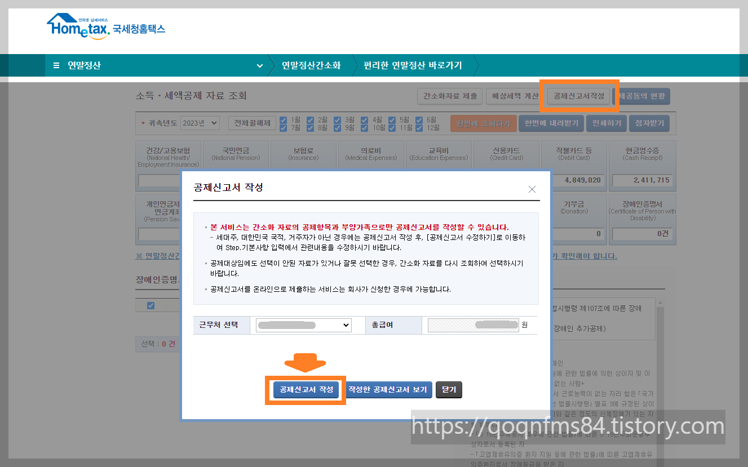Expand the 연말정산 menu chevron

pos(259,65)
